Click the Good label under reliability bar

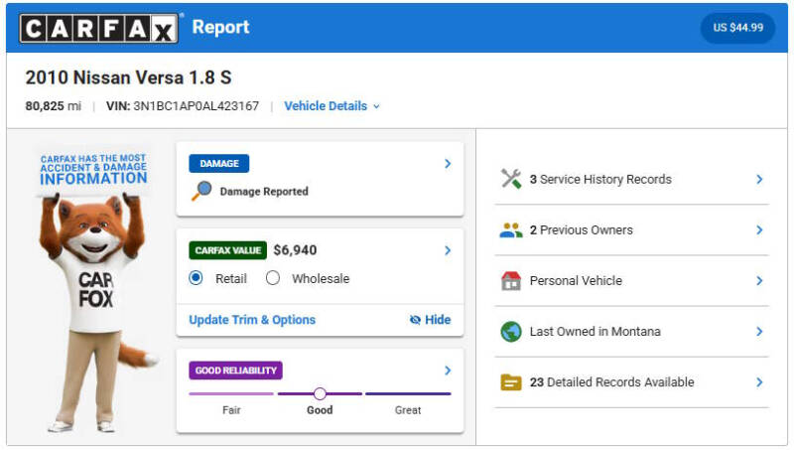click(x=320, y=410)
